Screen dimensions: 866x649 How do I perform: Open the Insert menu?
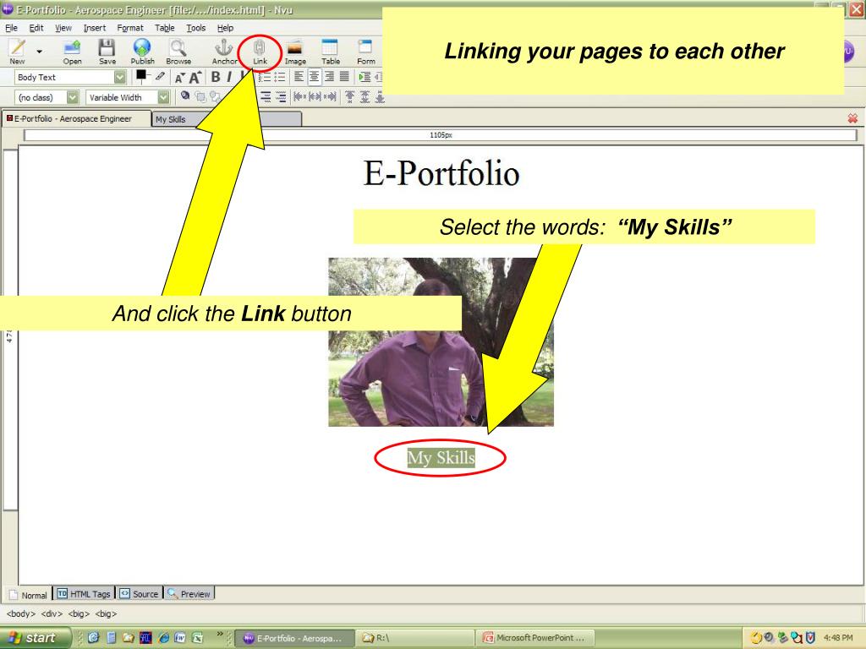tap(95, 28)
